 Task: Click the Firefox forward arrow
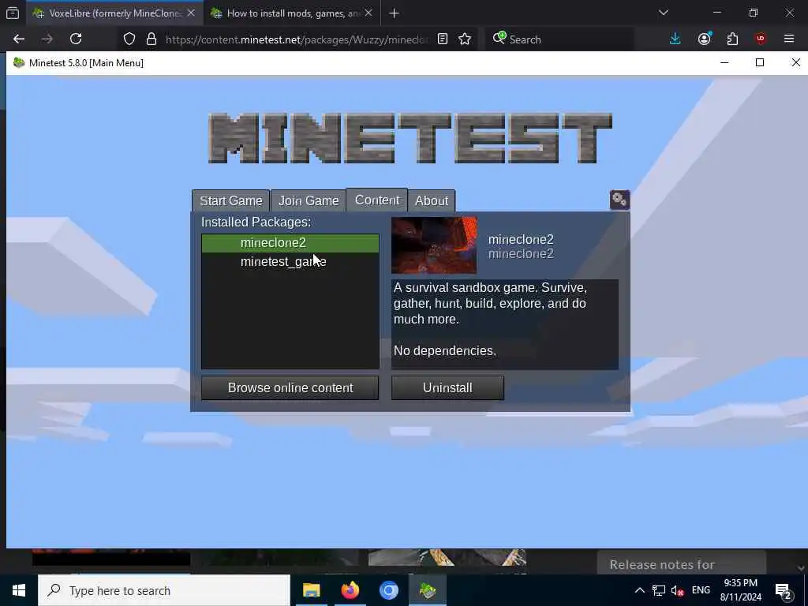pyautogui.click(x=47, y=39)
